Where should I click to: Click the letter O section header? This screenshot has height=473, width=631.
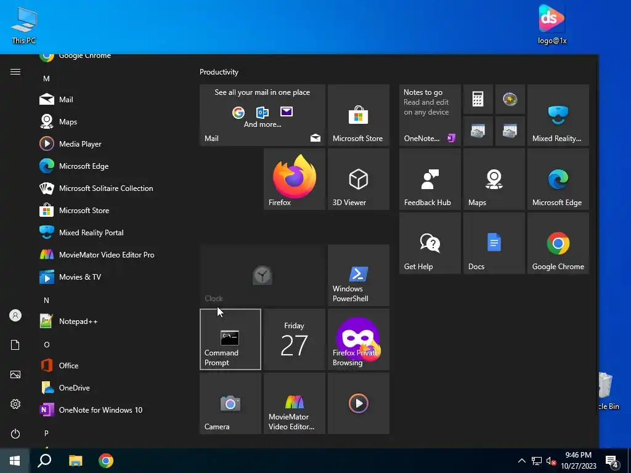(46, 345)
